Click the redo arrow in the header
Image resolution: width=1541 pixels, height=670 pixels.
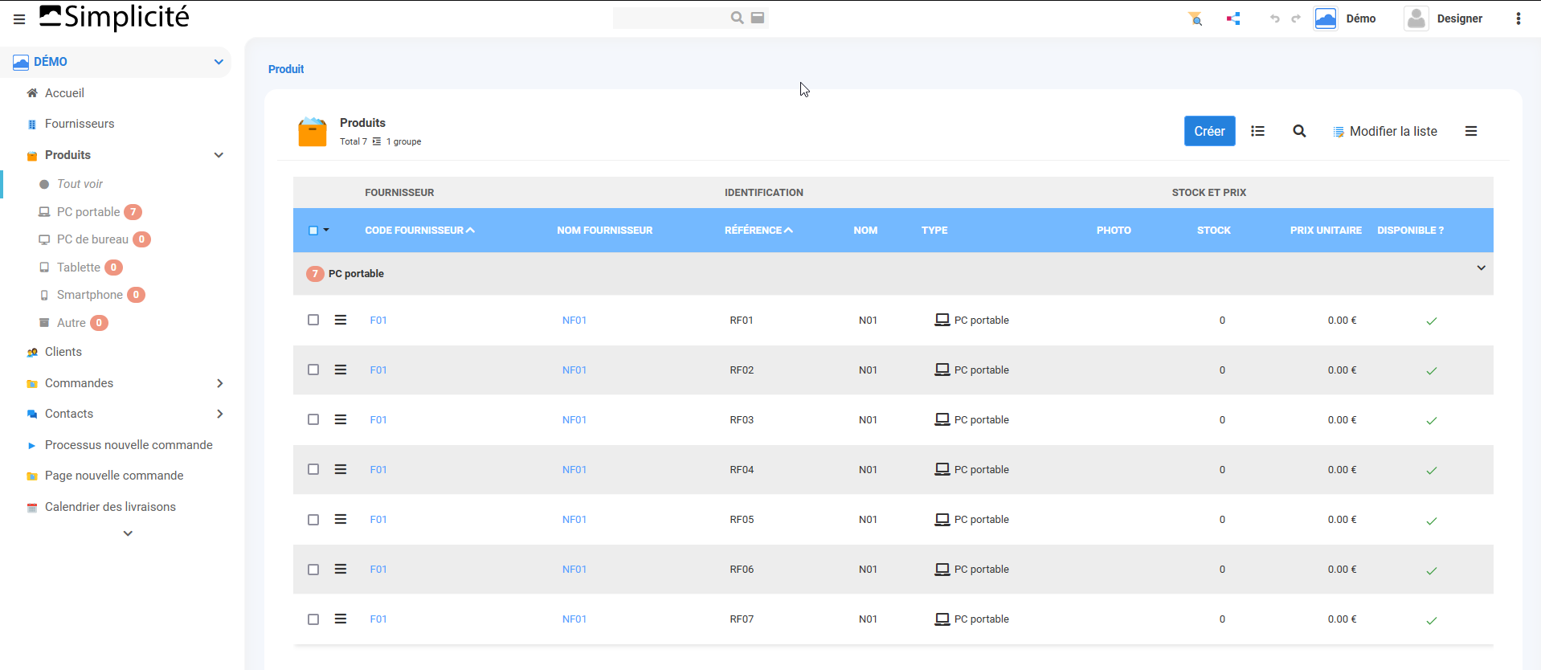pyautogui.click(x=1296, y=18)
